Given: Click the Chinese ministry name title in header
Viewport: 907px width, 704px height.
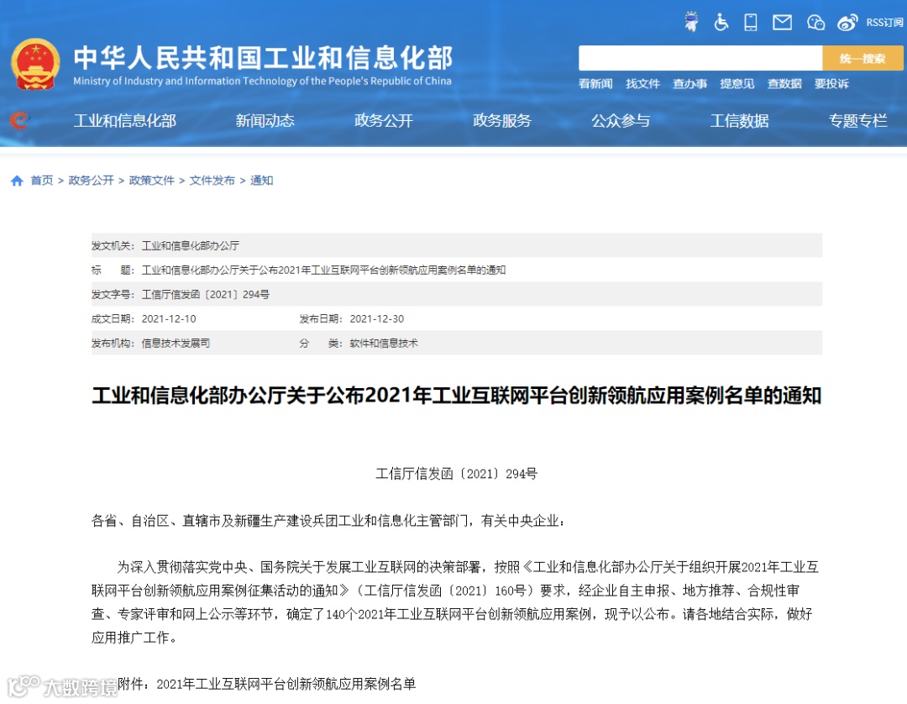Looking at the screenshot, I should (x=263, y=57).
